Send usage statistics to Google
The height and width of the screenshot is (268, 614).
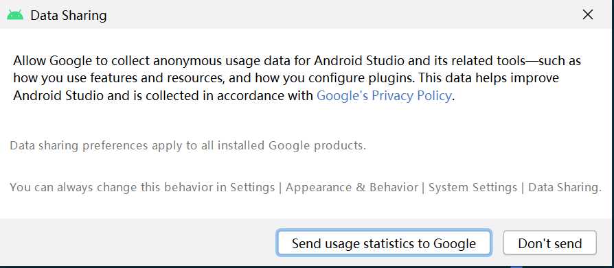383,243
